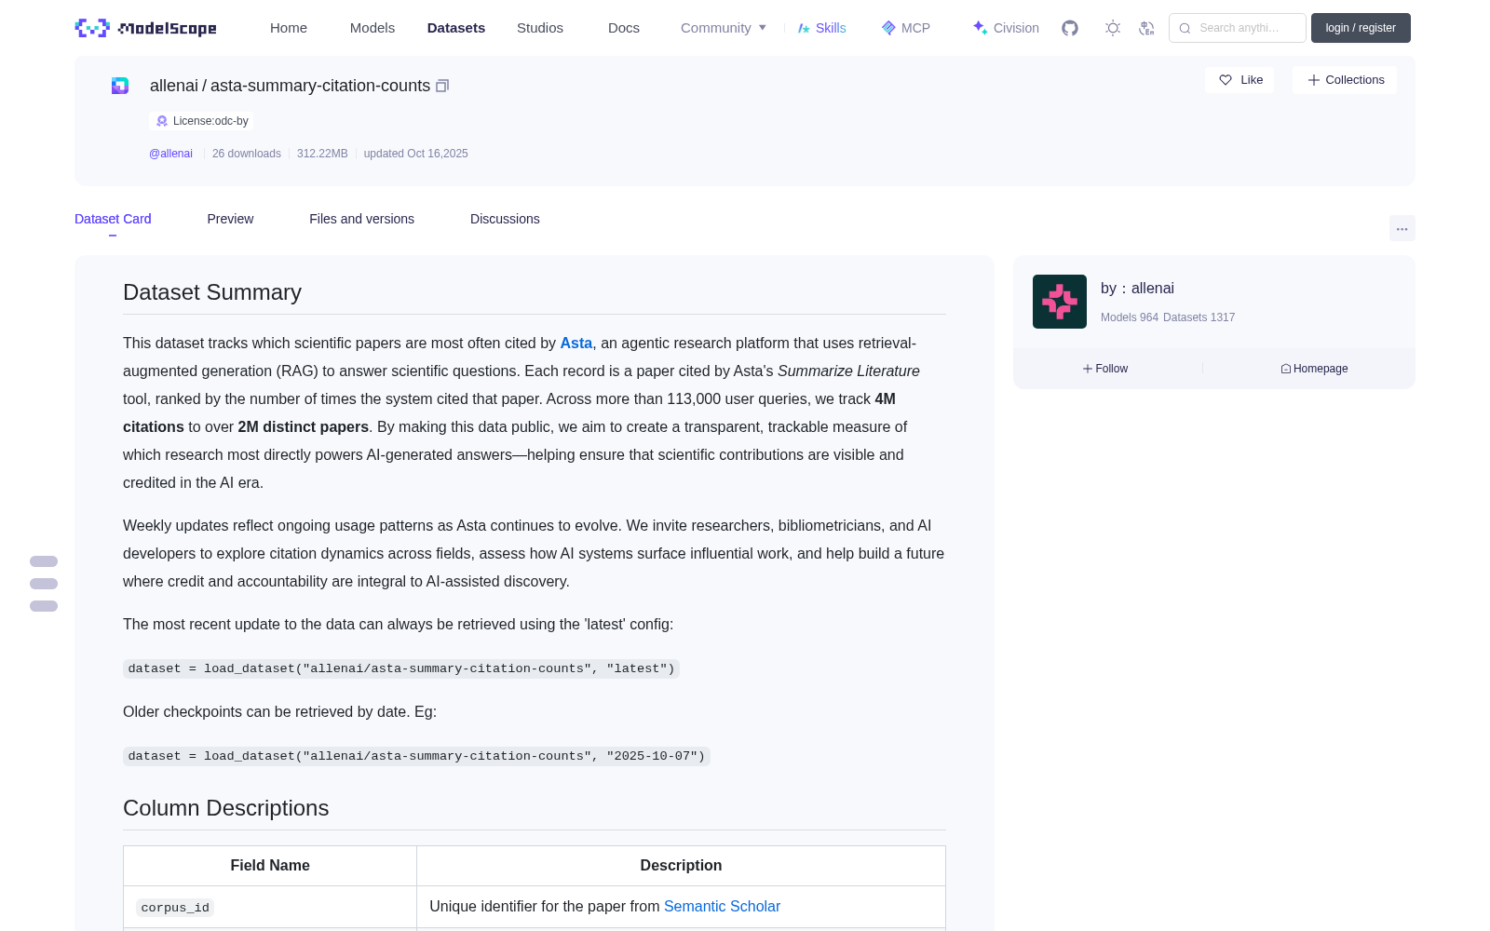Visit the allenai Homepage

pos(1314,369)
